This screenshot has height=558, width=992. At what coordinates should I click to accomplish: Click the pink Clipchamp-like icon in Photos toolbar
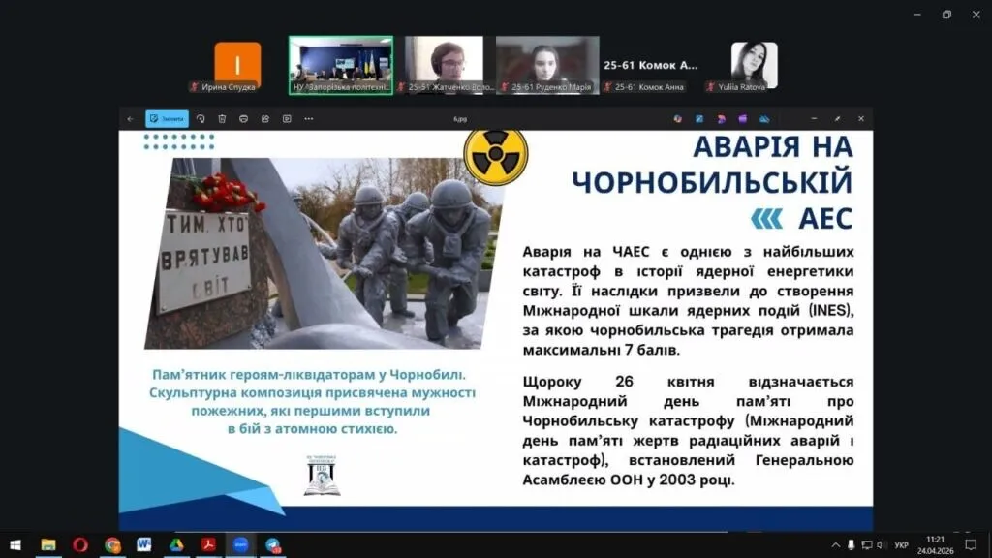[x=721, y=119]
